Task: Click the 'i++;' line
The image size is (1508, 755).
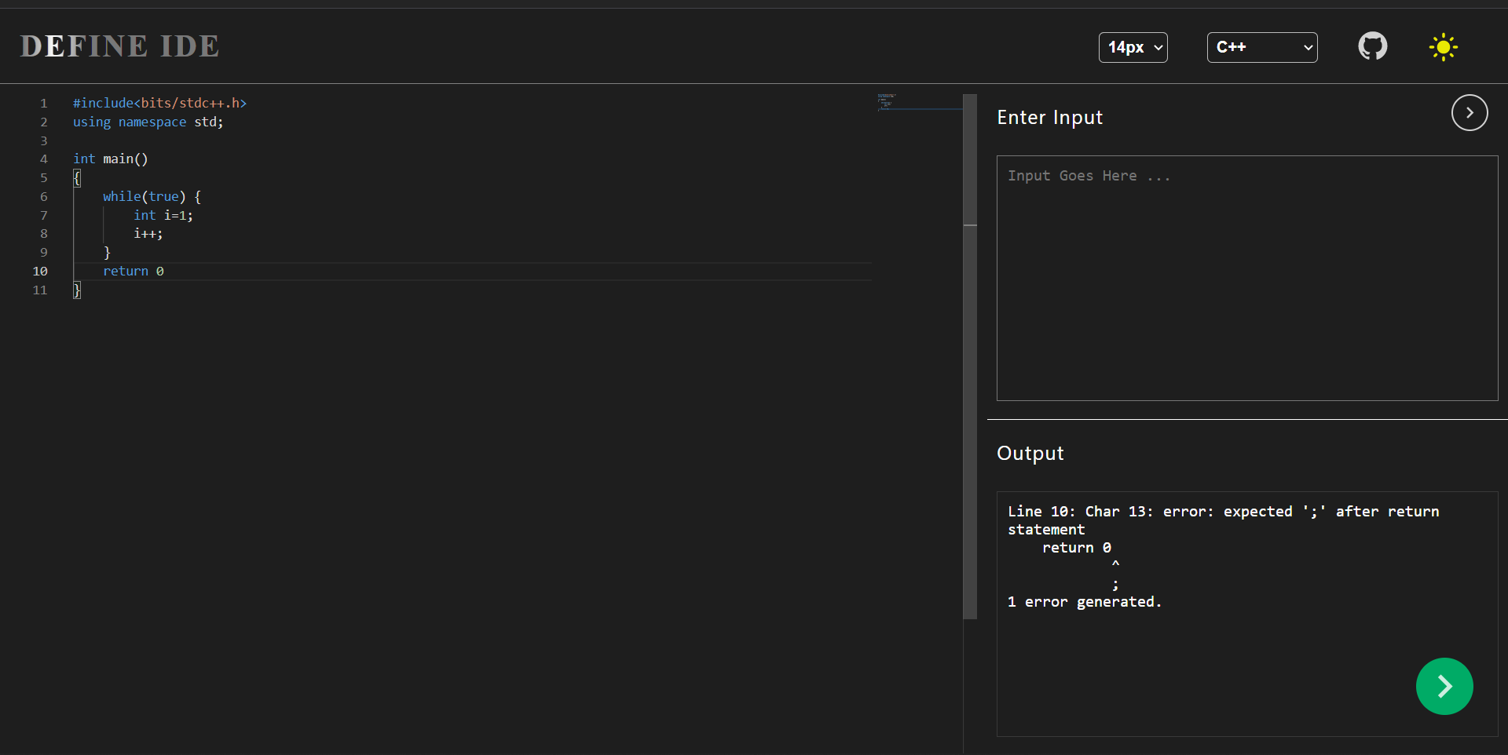Action: click(148, 233)
